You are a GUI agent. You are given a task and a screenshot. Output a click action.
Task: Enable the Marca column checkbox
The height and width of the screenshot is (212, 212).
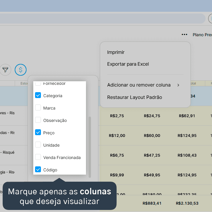38,108
